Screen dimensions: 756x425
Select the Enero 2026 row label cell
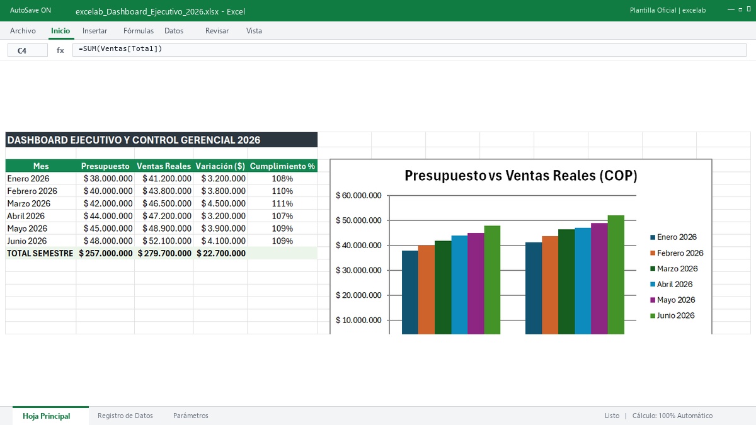point(41,178)
